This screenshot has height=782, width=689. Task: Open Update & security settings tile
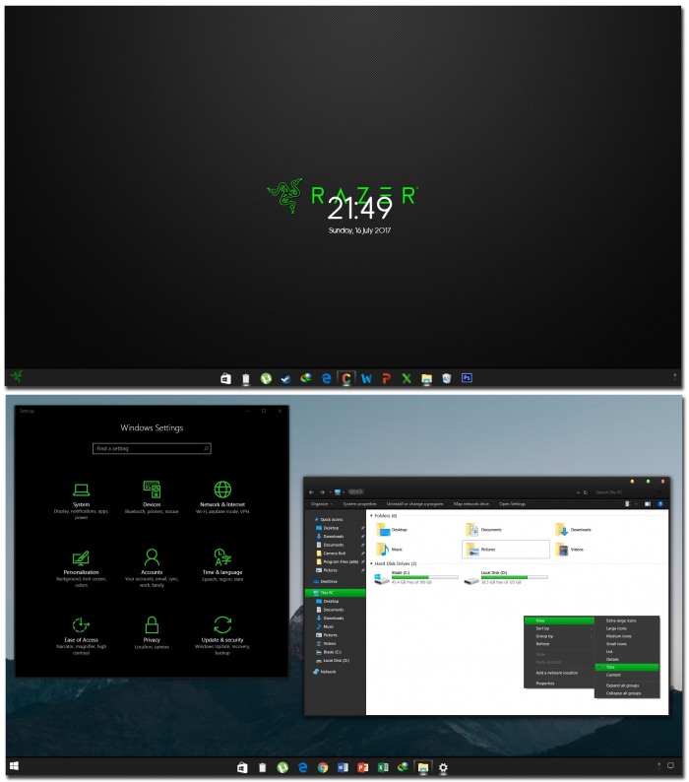point(222,635)
